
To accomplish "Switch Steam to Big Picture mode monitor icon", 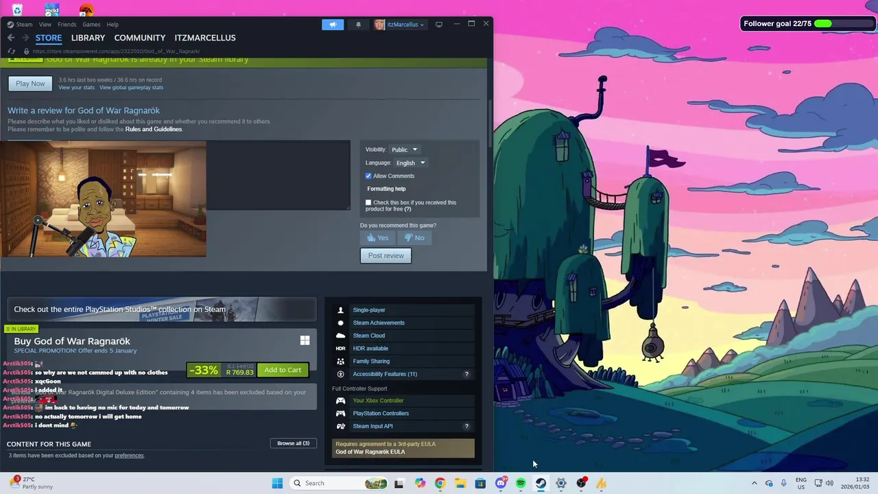I will tap(439, 25).
